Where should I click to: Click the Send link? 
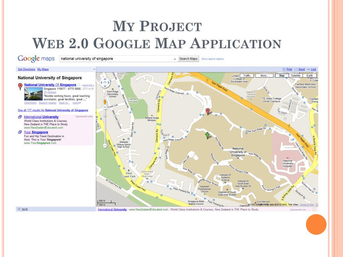click(301, 69)
